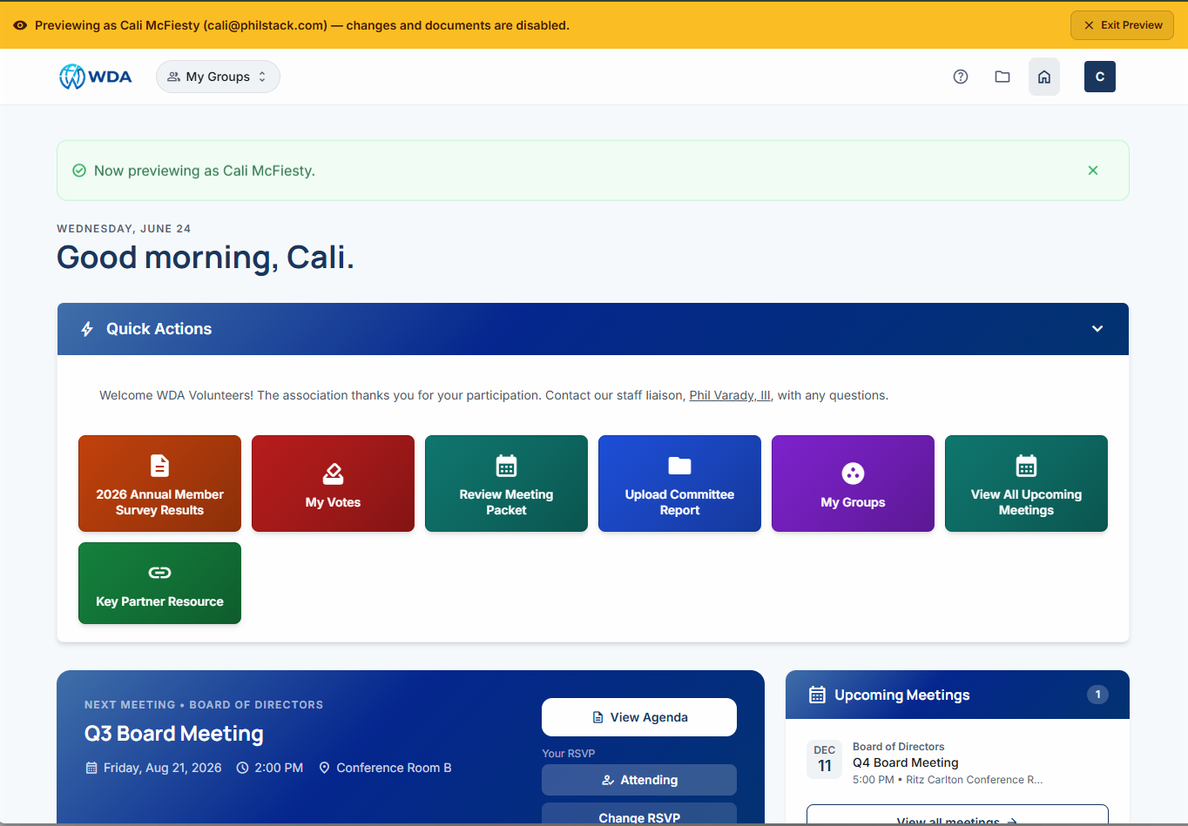
Task: Collapse the Quick Actions panel chevron
Action: point(1097,329)
